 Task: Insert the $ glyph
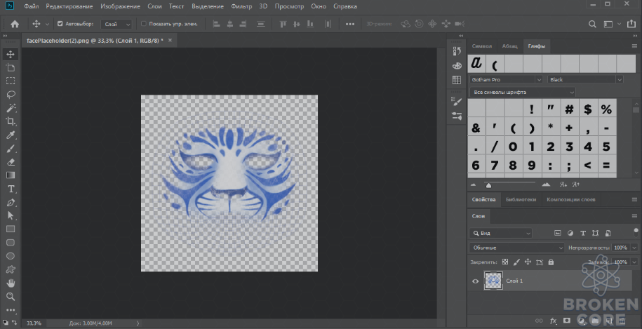[588, 109]
